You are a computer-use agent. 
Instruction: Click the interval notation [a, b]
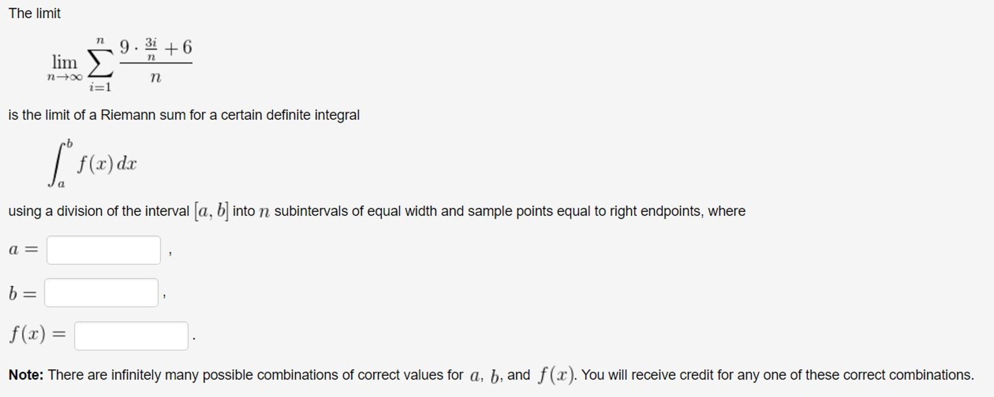click(211, 211)
